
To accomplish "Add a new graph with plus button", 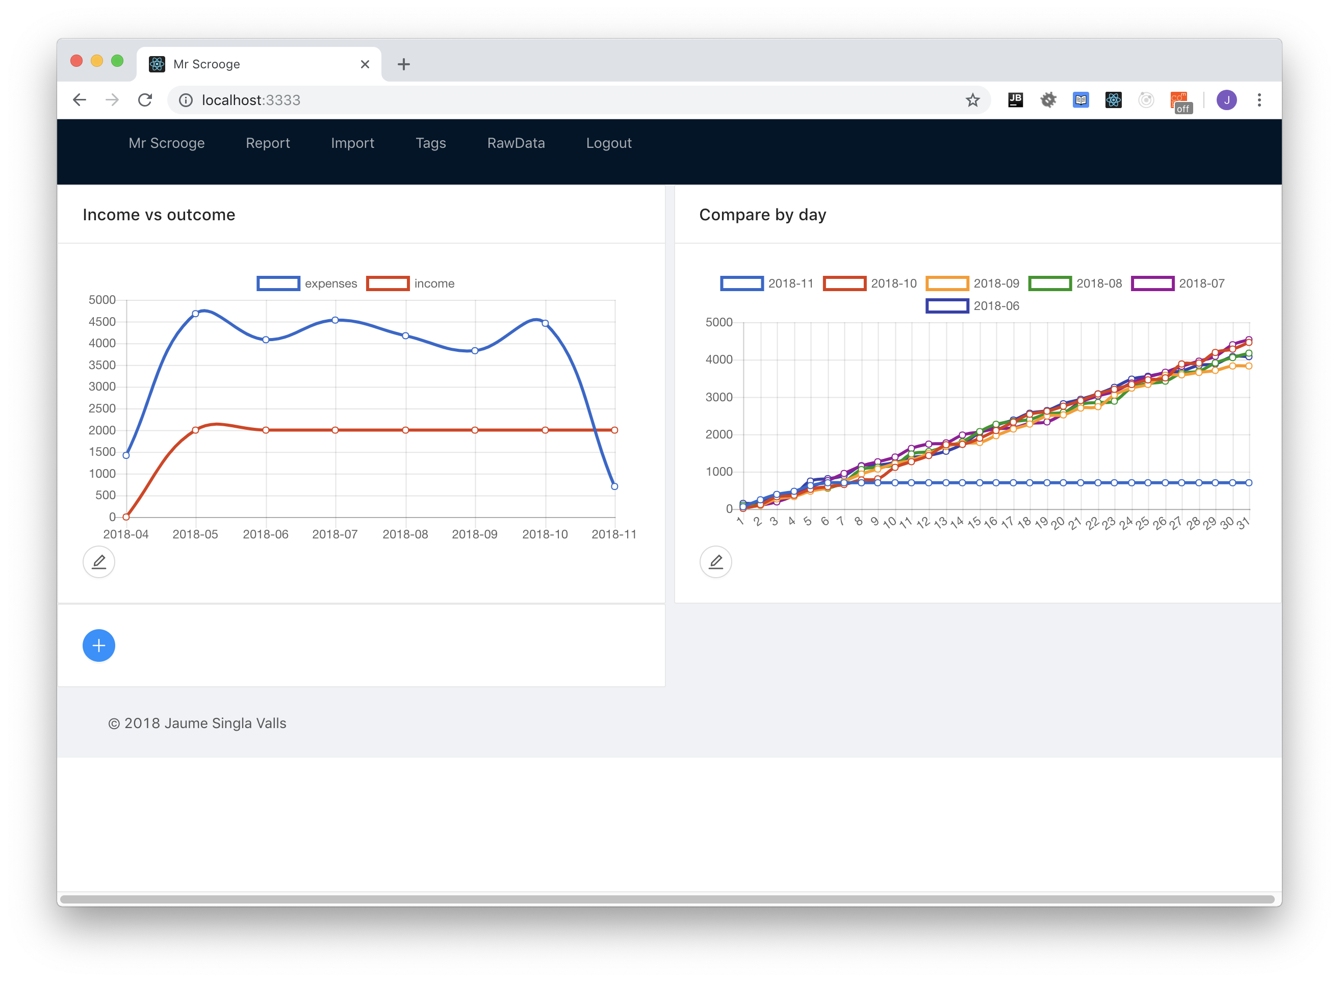I will point(98,645).
